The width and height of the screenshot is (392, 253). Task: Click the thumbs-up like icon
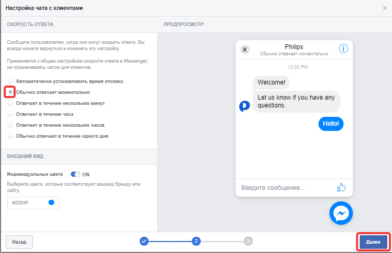pyautogui.click(x=341, y=187)
